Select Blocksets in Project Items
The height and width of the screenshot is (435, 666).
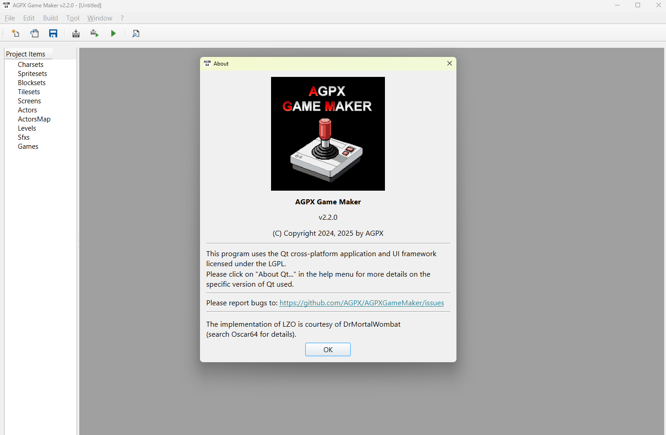pyautogui.click(x=31, y=83)
